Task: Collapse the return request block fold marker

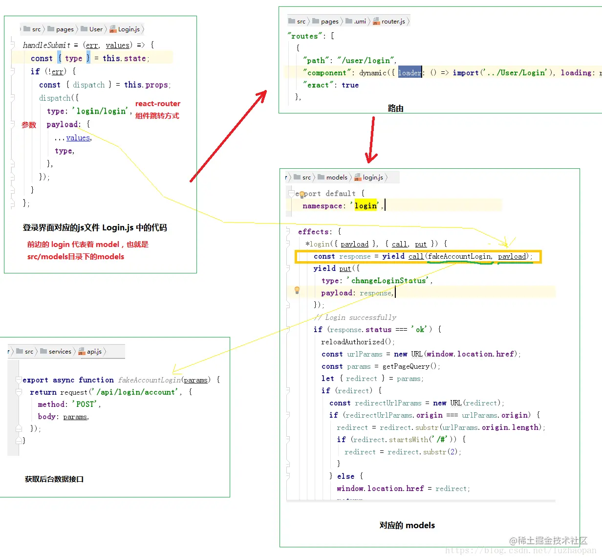Action: pos(19,392)
